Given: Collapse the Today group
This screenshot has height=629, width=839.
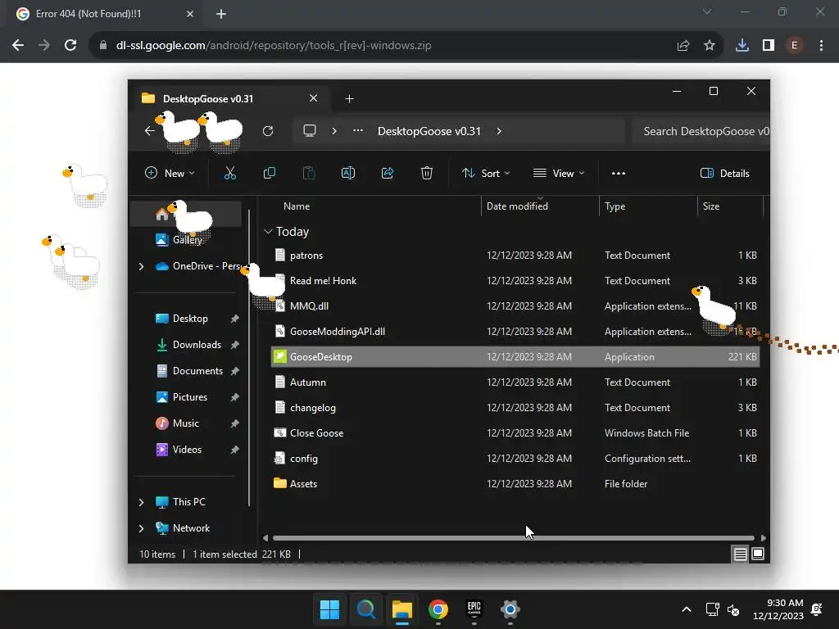Looking at the screenshot, I should tap(268, 232).
